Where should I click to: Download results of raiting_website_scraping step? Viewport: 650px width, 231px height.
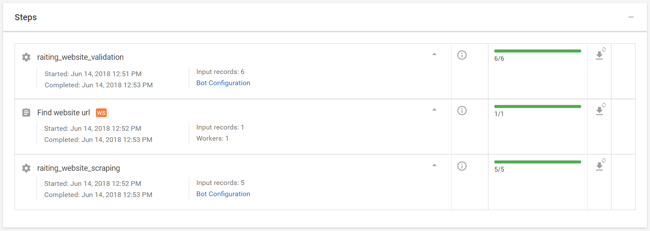pyautogui.click(x=600, y=166)
